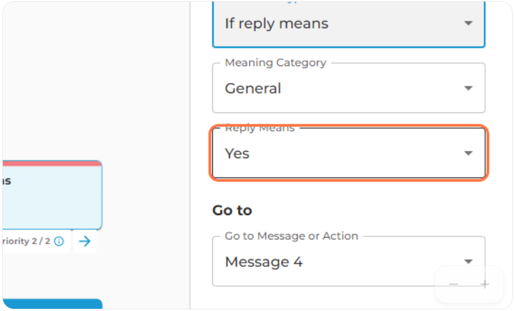The height and width of the screenshot is (311, 515).
Task: Click the caret arrow on "If reply means" field
Action: (x=468, y=23)
